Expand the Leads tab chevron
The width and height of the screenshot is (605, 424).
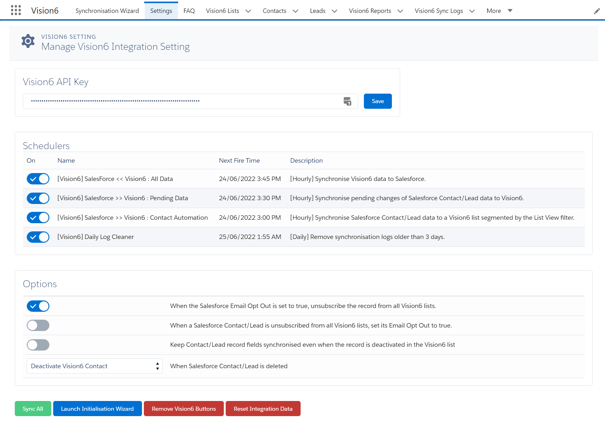[x=335, y=11]
